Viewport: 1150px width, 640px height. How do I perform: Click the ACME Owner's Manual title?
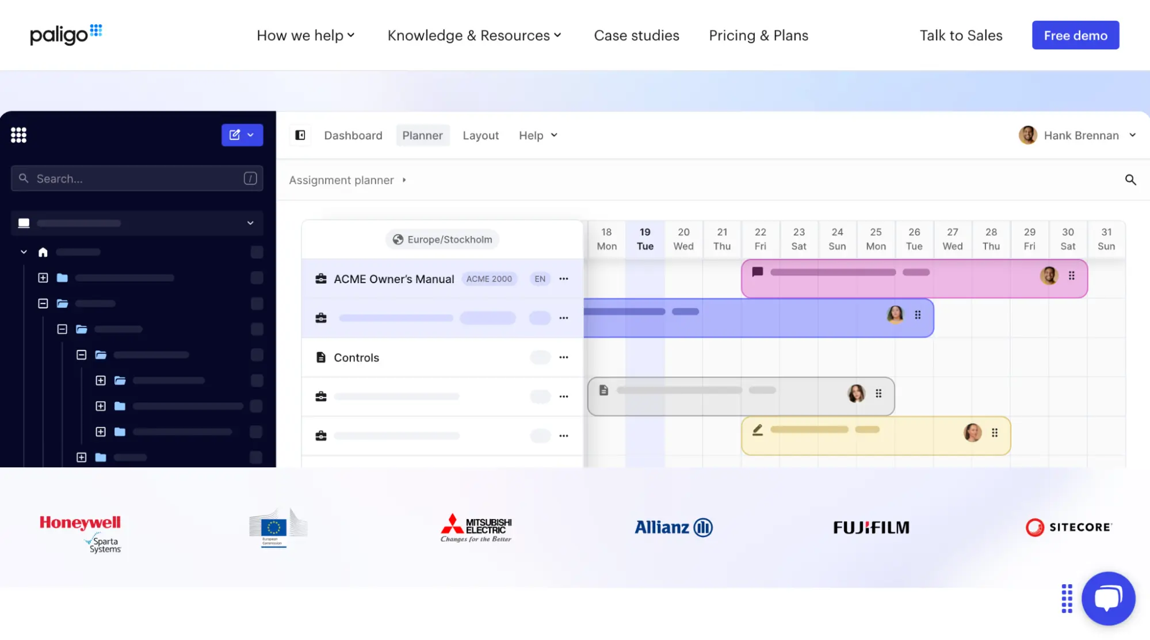tap(394, 279)
